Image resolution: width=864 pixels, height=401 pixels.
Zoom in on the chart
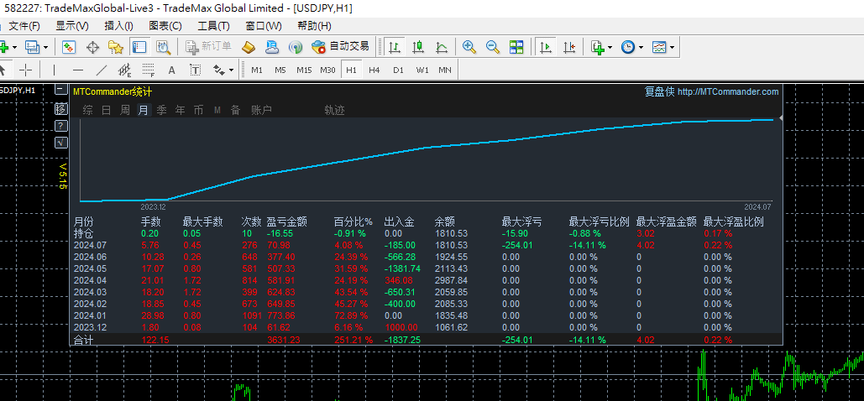pos(469,47)
